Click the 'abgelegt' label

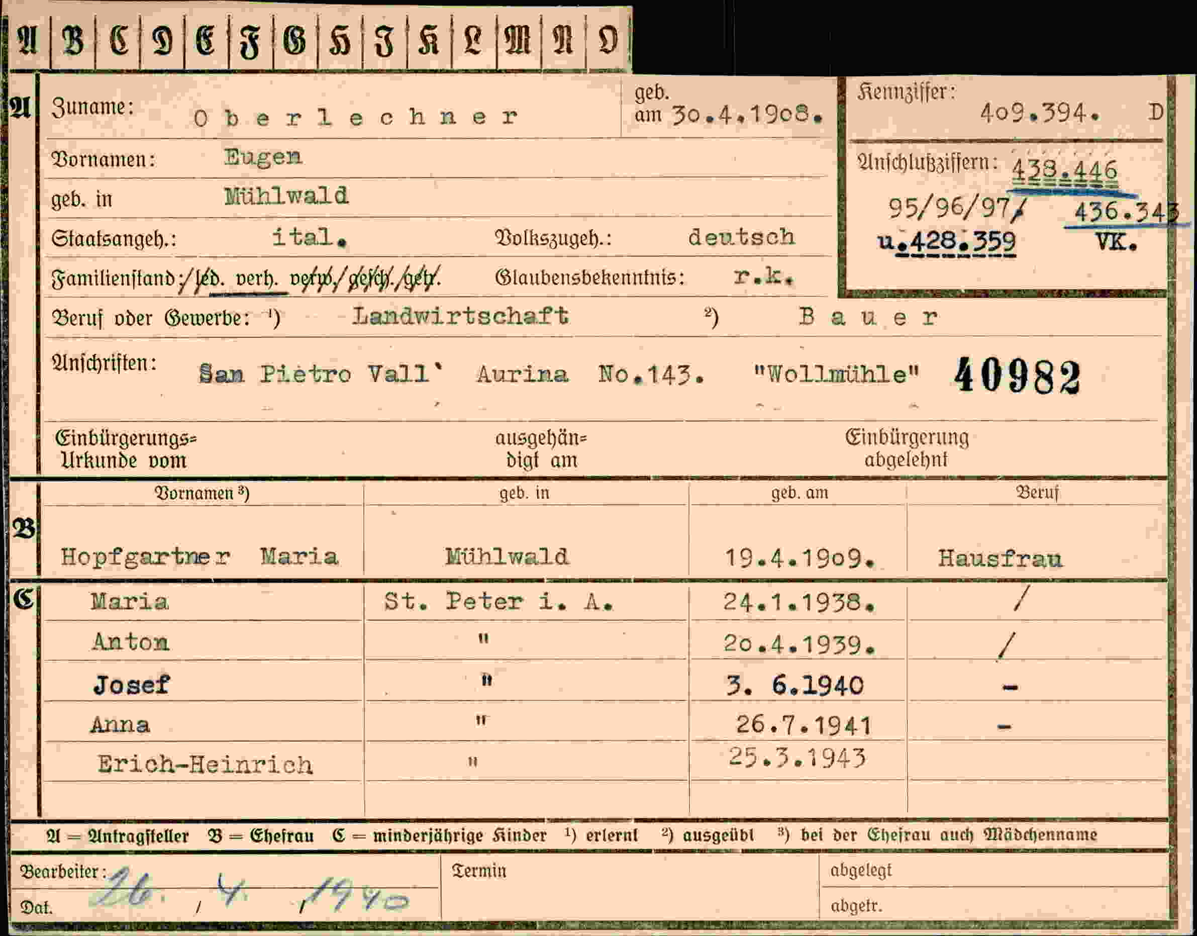point(861,870)
